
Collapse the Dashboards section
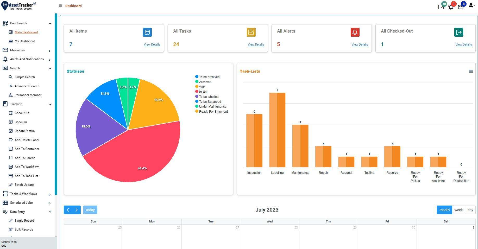pos(50,23)
